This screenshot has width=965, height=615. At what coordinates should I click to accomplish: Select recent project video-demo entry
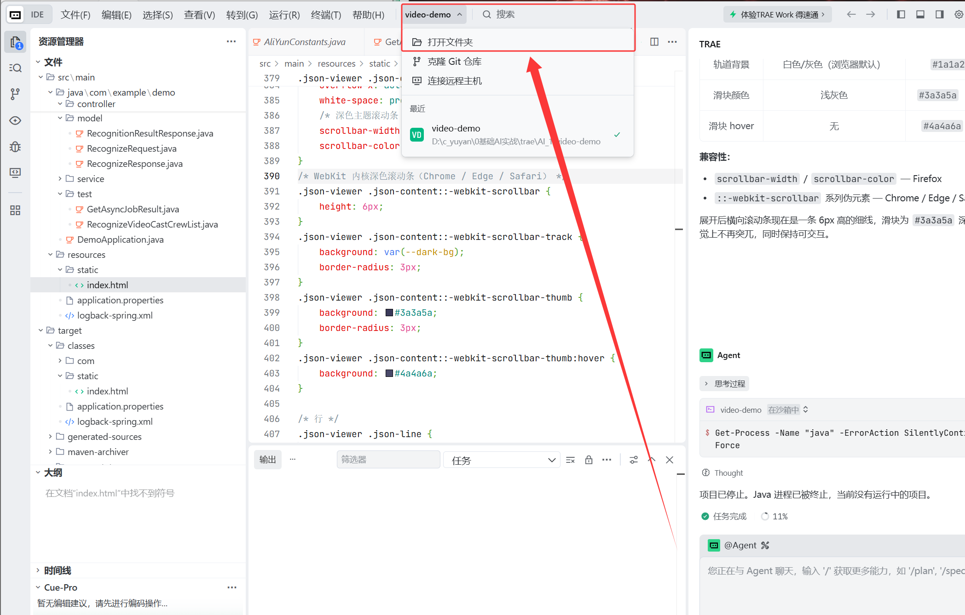click(518, 135)
